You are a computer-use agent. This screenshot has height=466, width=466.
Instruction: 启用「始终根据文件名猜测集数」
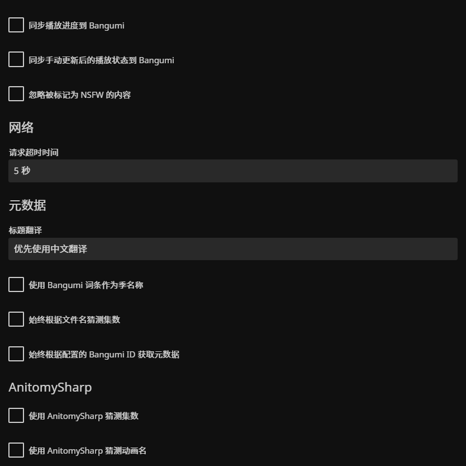16,319
